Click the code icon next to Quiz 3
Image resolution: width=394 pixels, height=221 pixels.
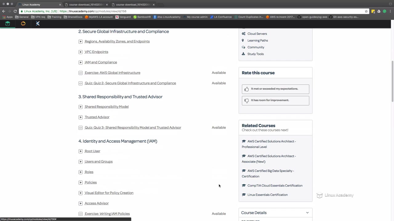[80, 128]
